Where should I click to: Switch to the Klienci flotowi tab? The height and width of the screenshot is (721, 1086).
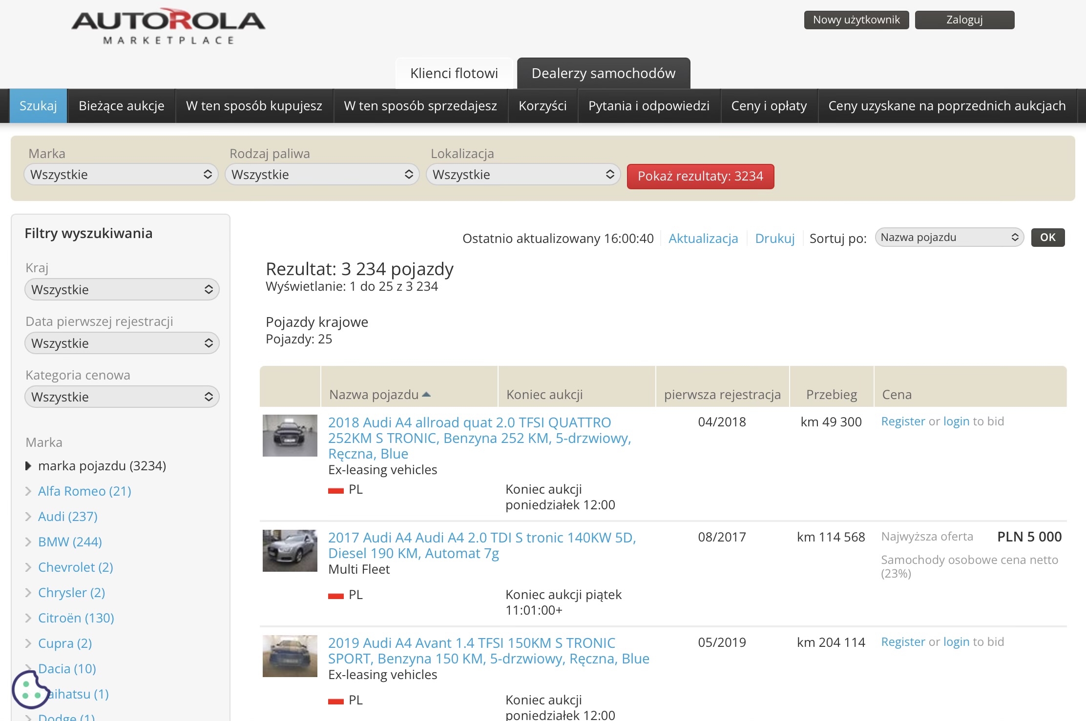pyautogui.click(x=454, y=73)
